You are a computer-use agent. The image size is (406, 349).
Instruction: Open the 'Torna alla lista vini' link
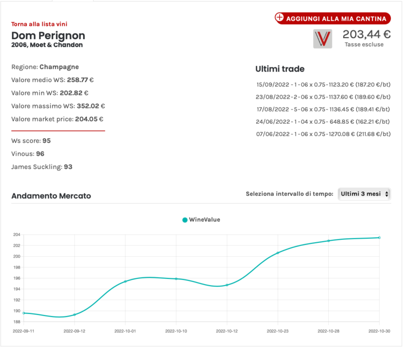pos(39,24)
